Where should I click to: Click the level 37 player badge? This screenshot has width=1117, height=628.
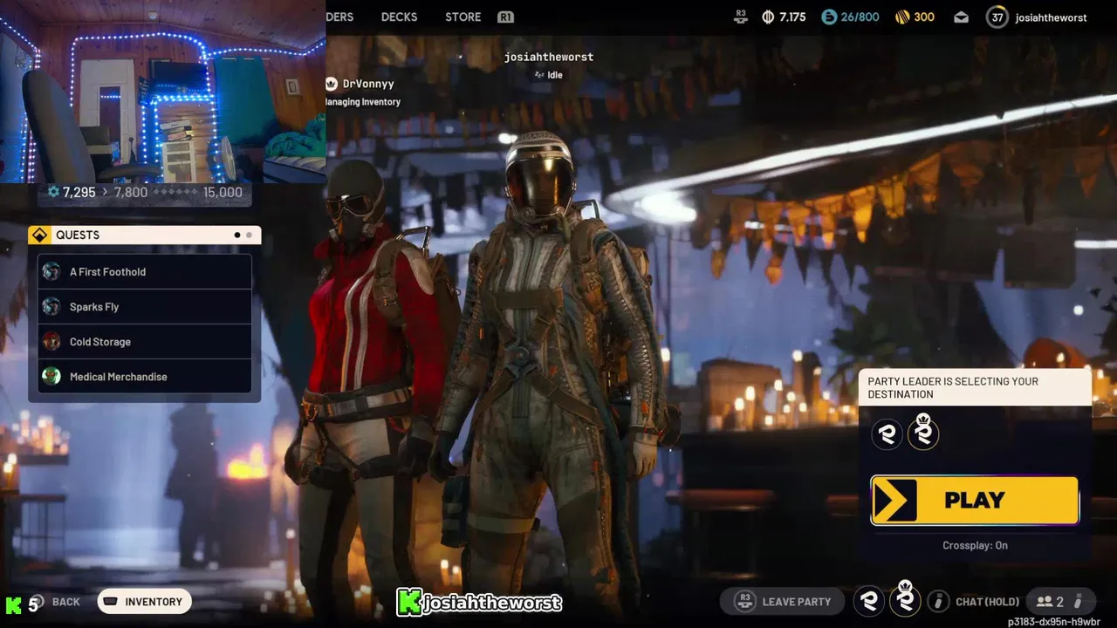tap(997, 17)
